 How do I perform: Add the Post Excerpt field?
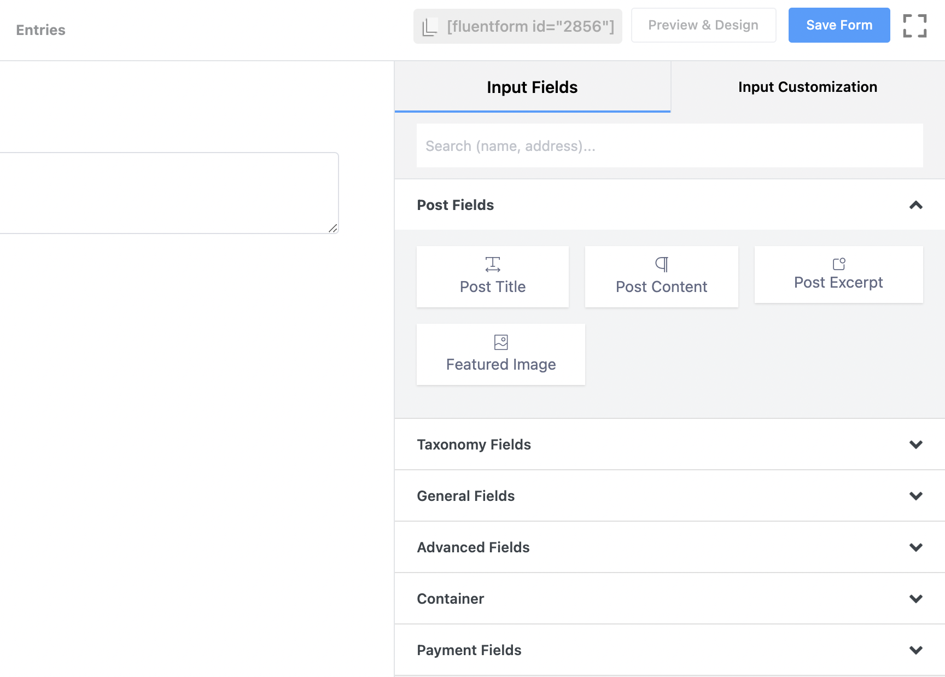[x=838, y=275]
